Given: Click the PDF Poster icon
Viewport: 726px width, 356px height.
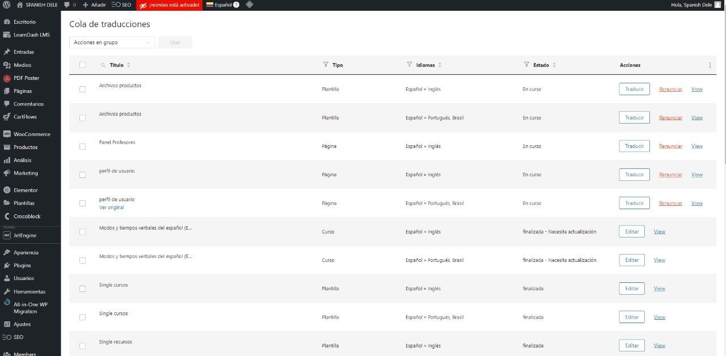Looking at the screenshot, I should point(7,78).
